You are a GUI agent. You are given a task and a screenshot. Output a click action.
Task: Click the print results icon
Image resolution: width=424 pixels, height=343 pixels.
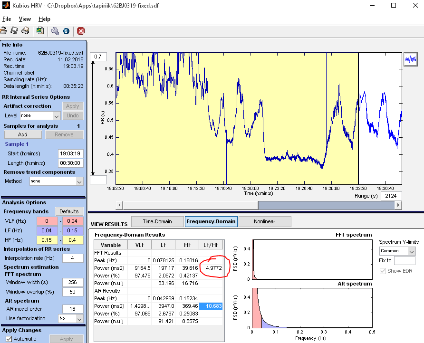tap(25, 31)
